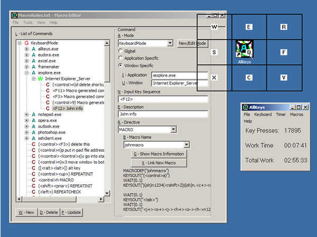
Task: Open the Timer menu in AllKeys window
Action: click(281, 114)
